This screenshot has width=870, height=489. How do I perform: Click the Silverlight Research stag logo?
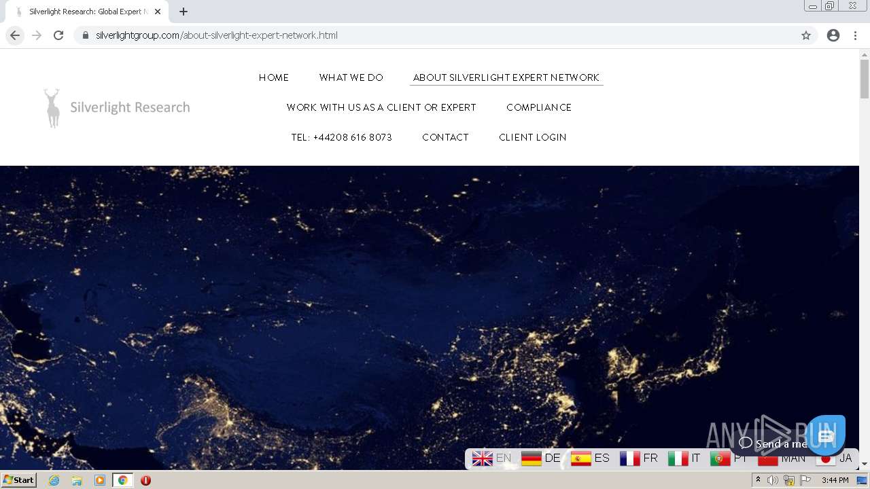(x=117, y=107)
